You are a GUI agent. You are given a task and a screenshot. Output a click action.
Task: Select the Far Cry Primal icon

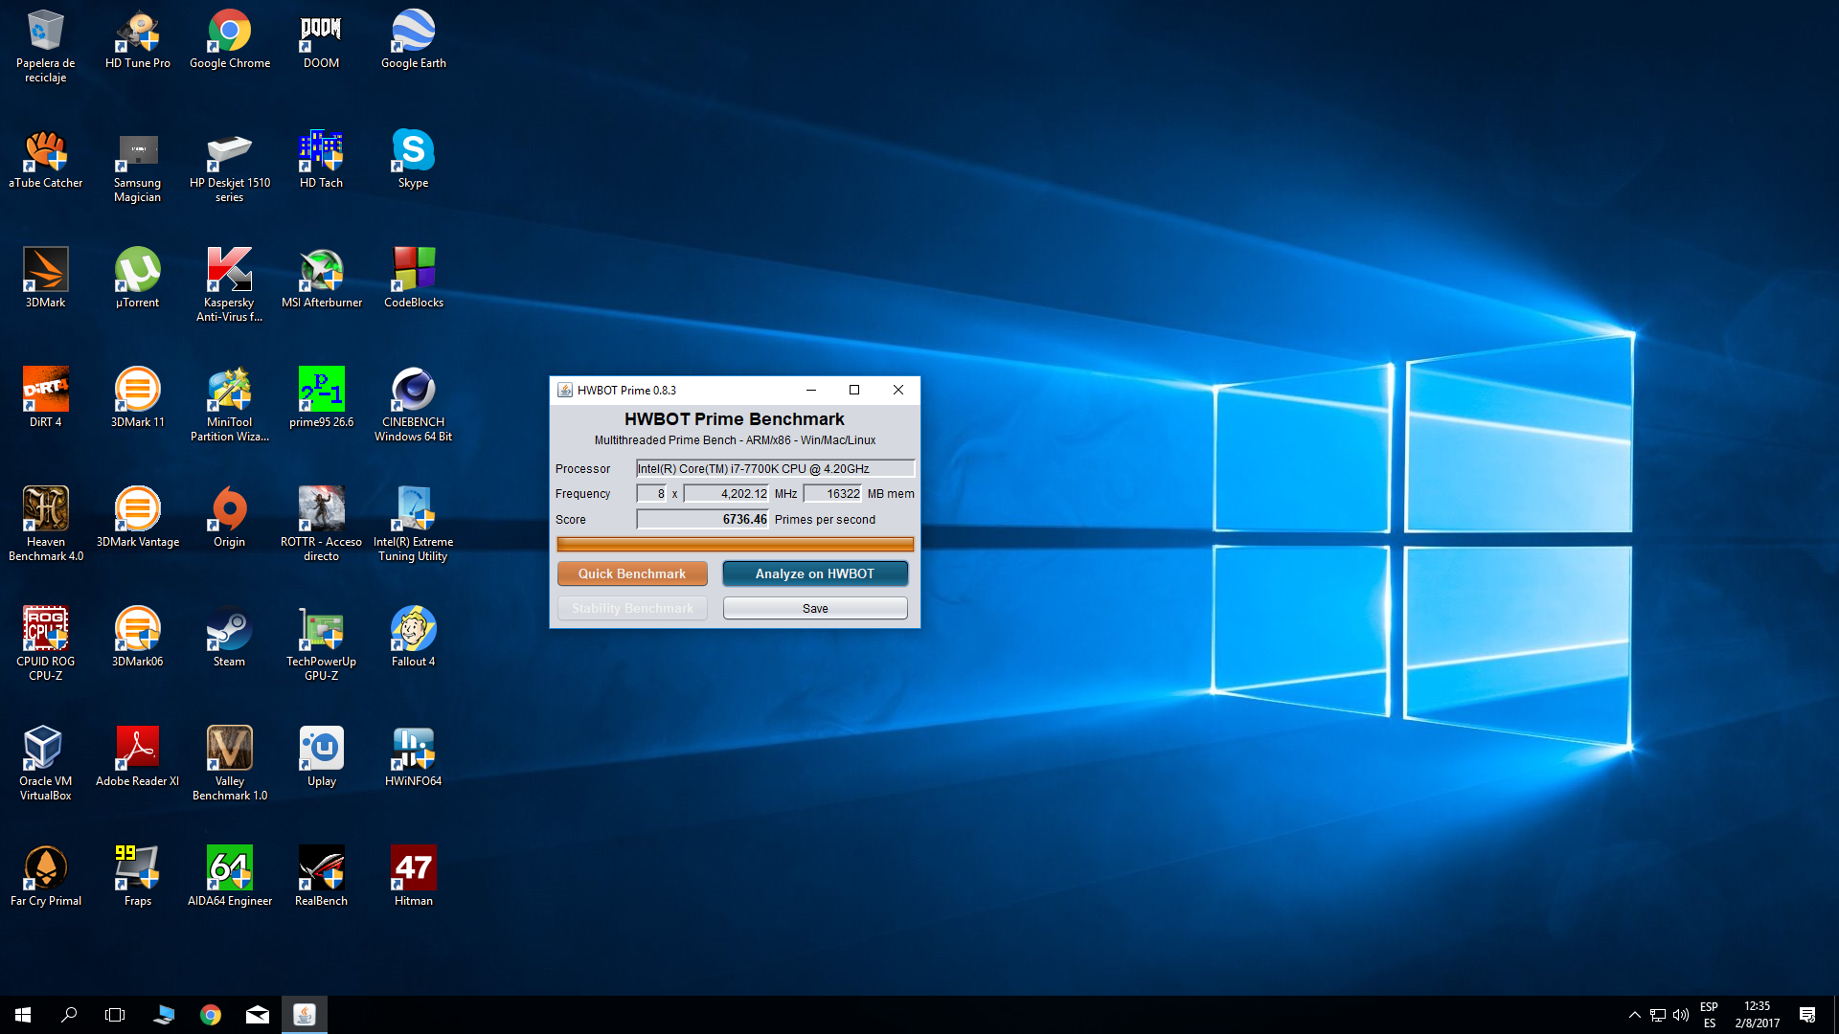(45, 877)
